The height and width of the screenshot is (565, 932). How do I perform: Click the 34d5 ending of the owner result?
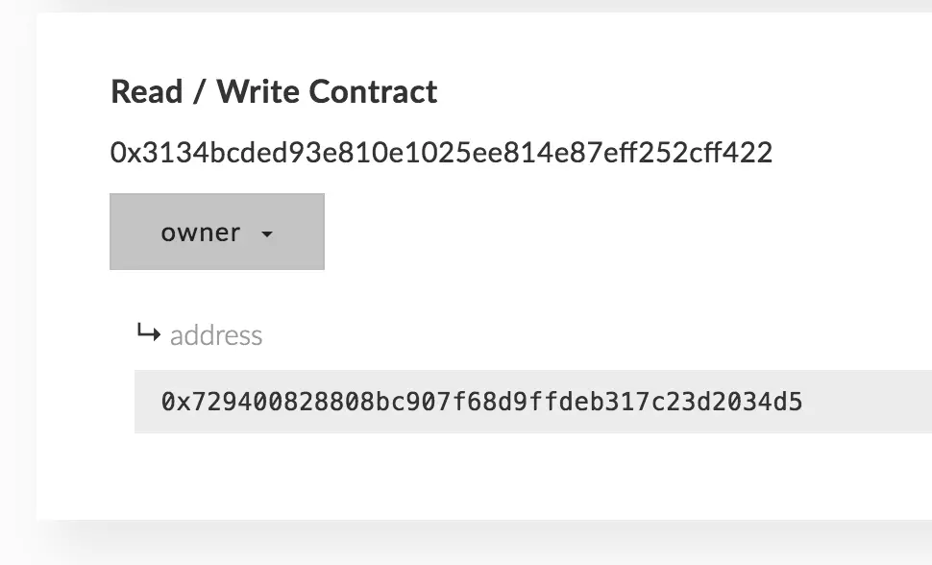[x=773, y=402]
